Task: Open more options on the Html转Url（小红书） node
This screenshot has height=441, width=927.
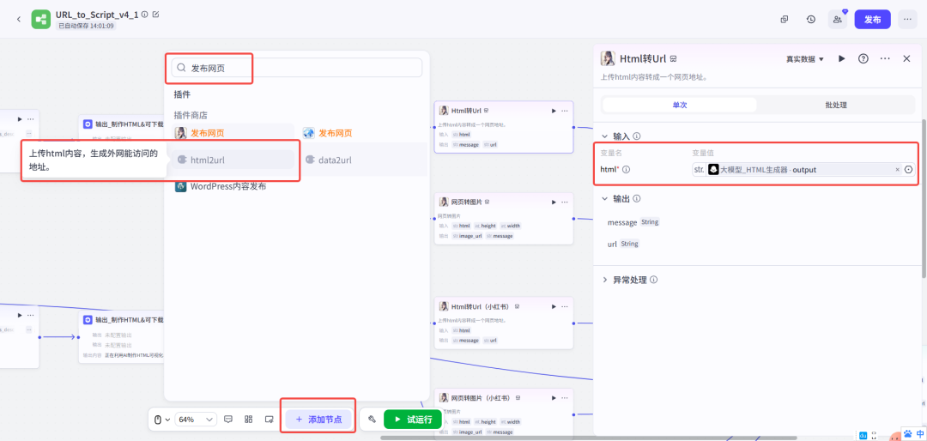Action: coord(565,306)
